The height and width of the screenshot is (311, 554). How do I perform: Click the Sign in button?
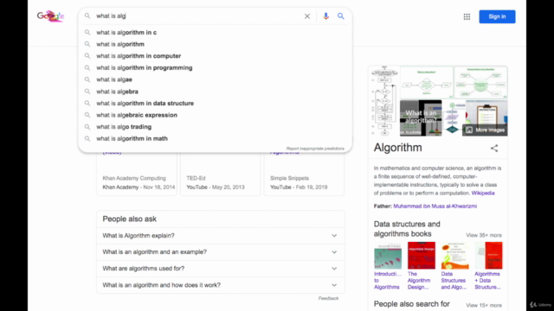(497, 16)
